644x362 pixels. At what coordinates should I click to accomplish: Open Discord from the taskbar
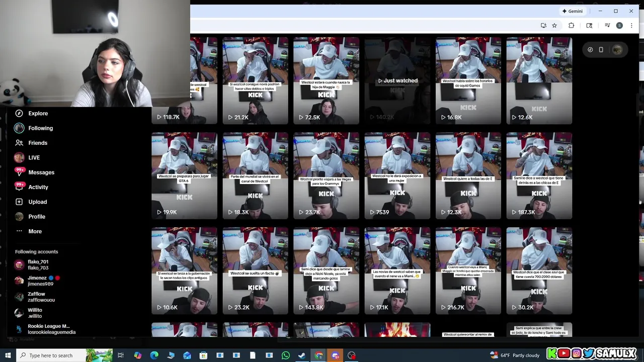335,355
